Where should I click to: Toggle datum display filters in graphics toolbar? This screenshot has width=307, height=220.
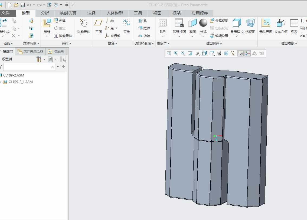click(x=233, y=53)
